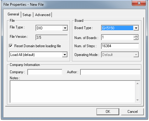Click the Notes scrollbar down arrow
The height and width of the screenshot is (121, 149).
[x=137, y=100]
